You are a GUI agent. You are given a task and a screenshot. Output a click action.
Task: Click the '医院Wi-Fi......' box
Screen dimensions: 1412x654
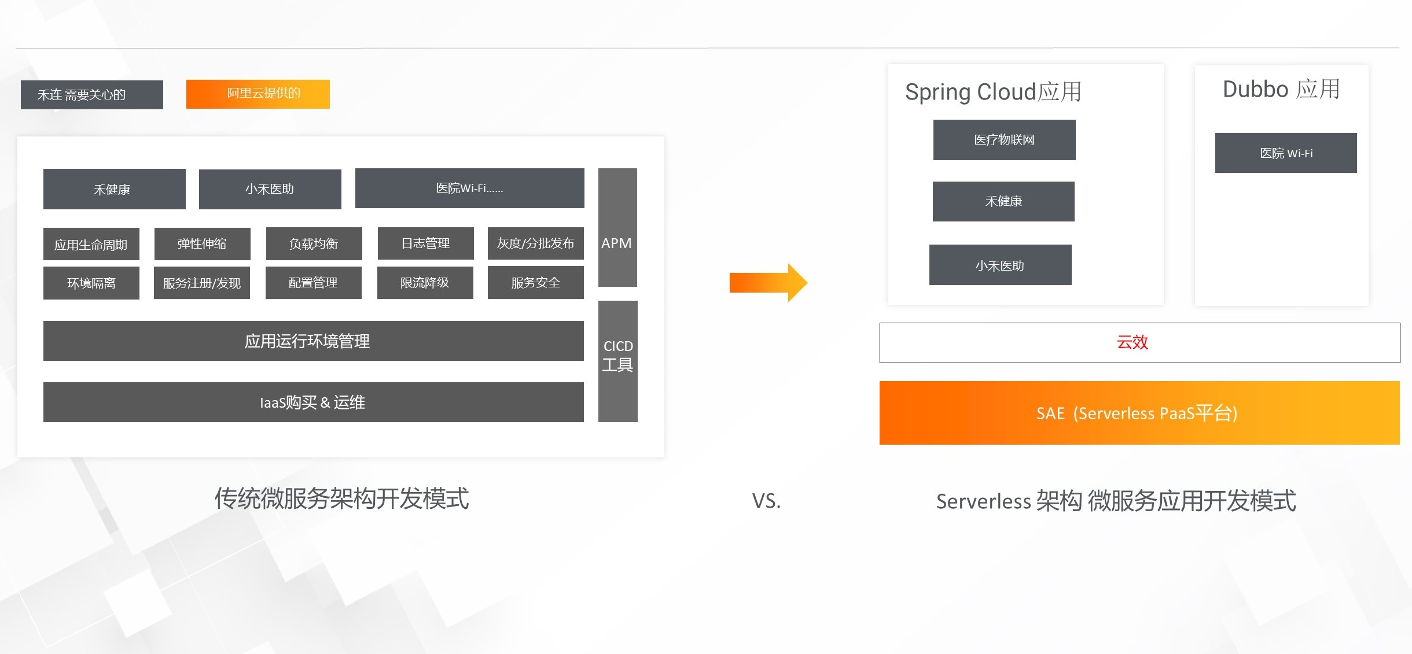(470, 188)
